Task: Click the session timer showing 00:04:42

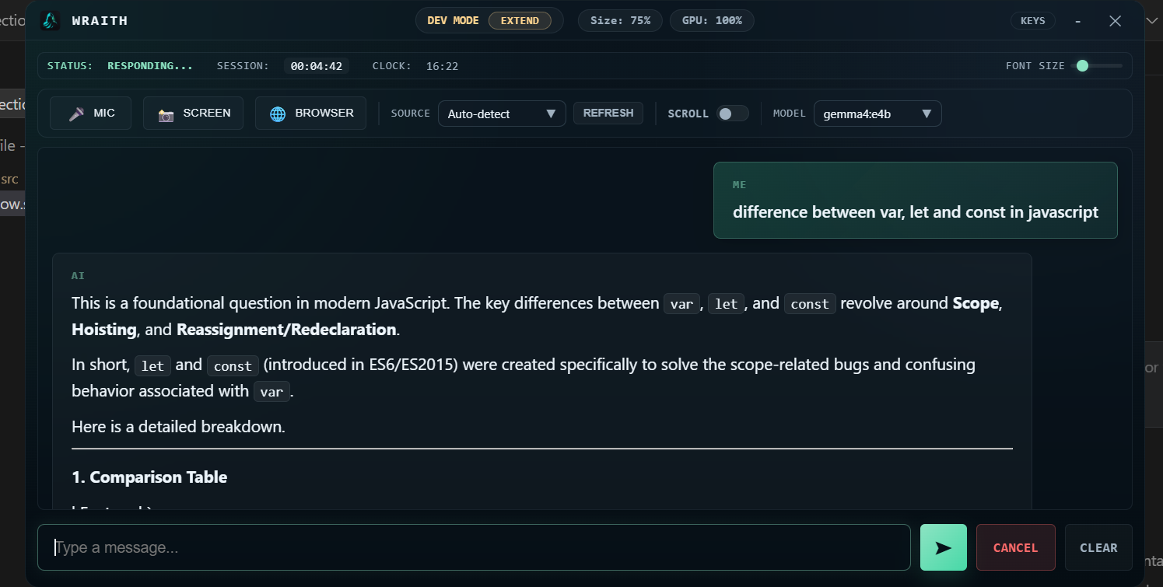Action: pyautogui.click(x=317, y=66)
